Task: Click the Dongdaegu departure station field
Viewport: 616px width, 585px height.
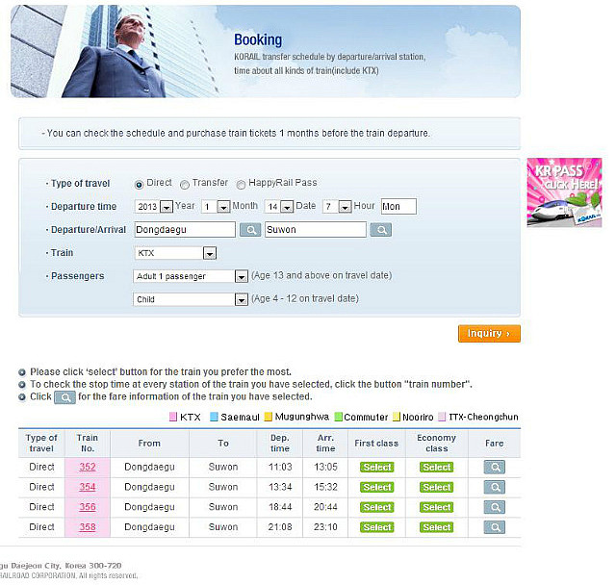Action: (185, 230)
